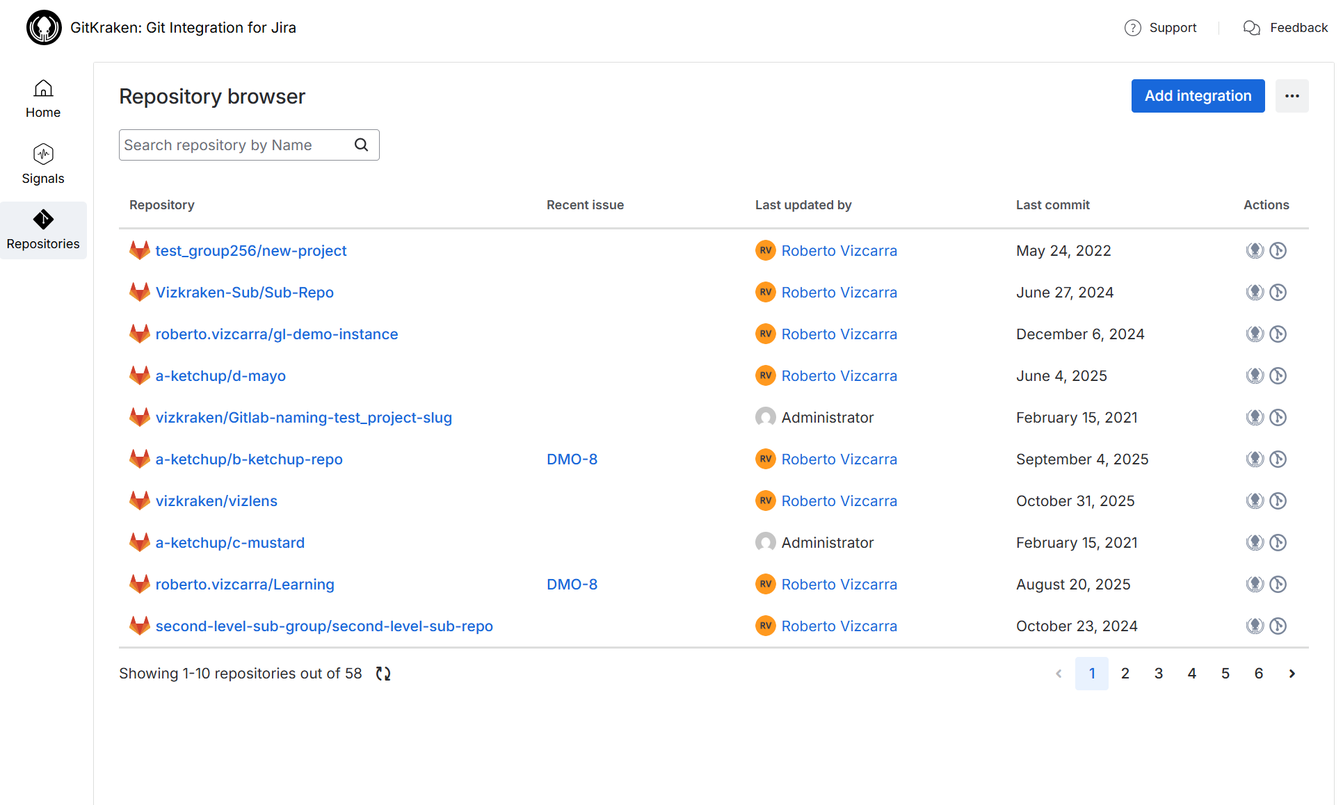Jump to page 6 of results

click(x=1258, y=674)
